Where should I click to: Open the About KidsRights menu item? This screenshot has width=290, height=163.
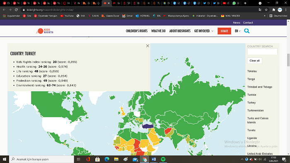coord(180,31)
